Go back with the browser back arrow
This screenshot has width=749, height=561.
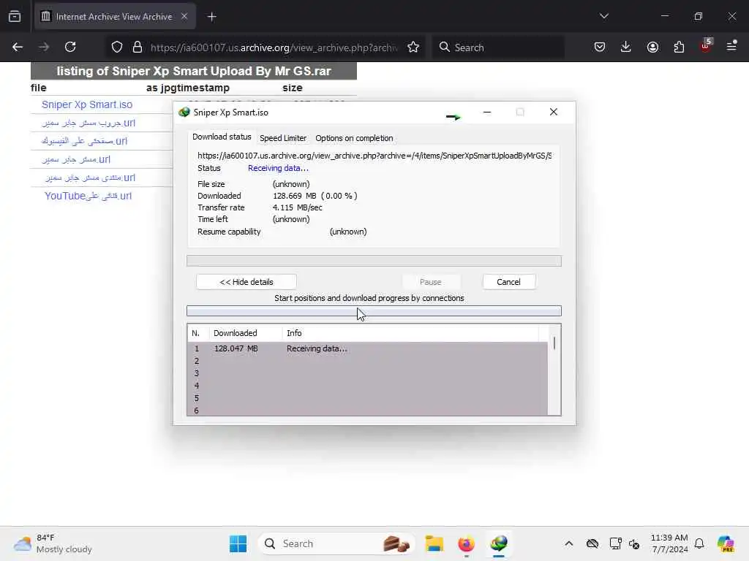click(x=18, y=47)
